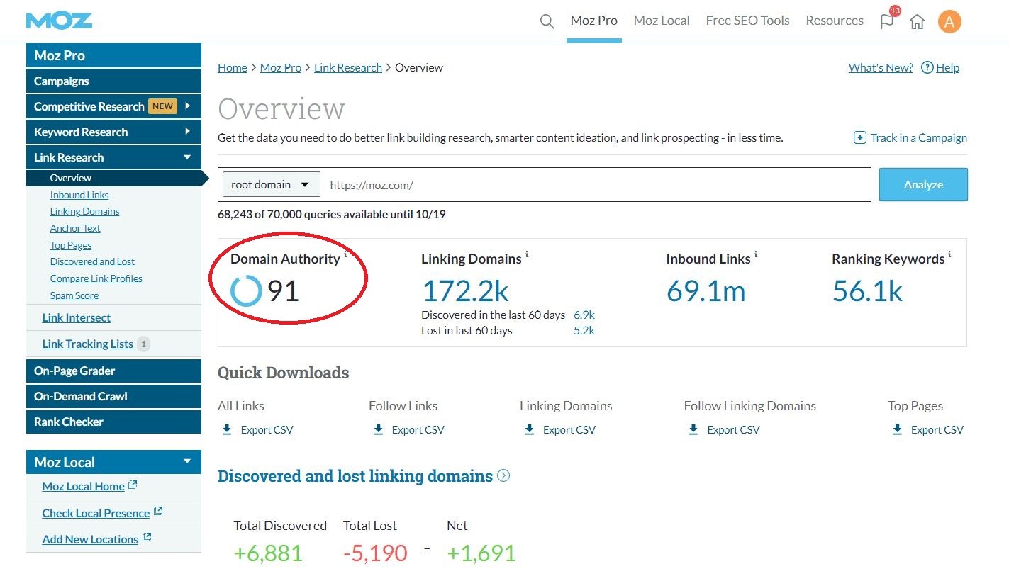Click external link icon beside Check Local Presence
The width and height of the screenshot is (1009, 581).
(x=158, y=512)
